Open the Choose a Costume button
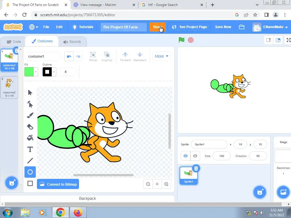This screenshot has width=291, height=218. click(11, 183)
